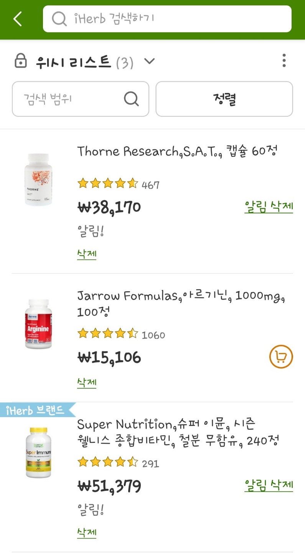Delete Thorne Research S.A.T. from wishlist
305x553 pixels.
tap(87, 254)
